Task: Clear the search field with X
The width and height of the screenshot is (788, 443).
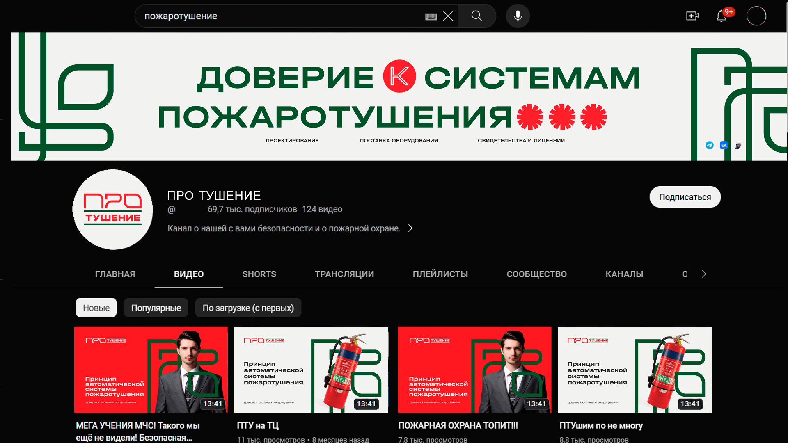Action: [448, 16]
